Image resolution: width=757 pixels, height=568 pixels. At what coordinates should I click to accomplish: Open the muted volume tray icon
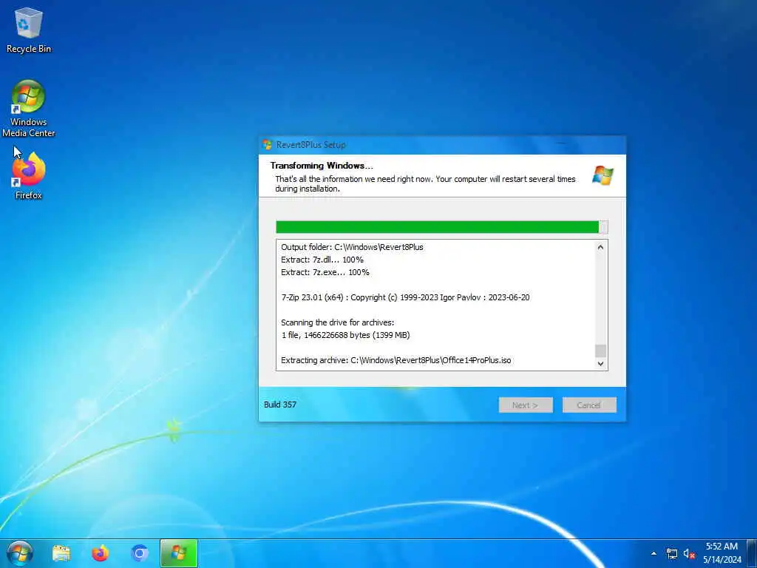tap(689, 553)
